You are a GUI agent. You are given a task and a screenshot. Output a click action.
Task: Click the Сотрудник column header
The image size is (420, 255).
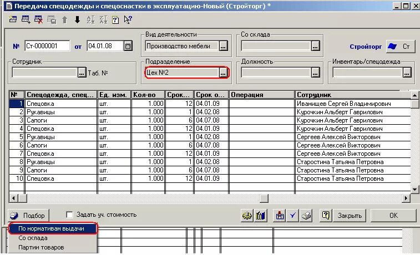353,95
